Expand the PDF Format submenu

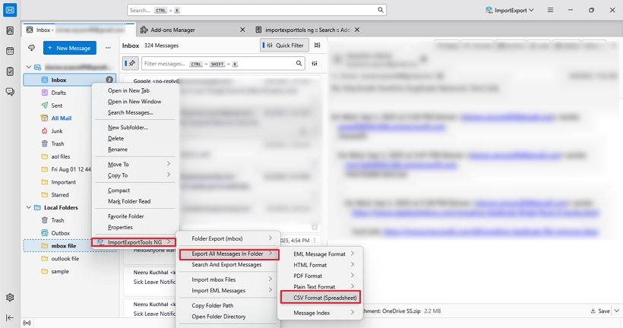(x=321, y=276)
